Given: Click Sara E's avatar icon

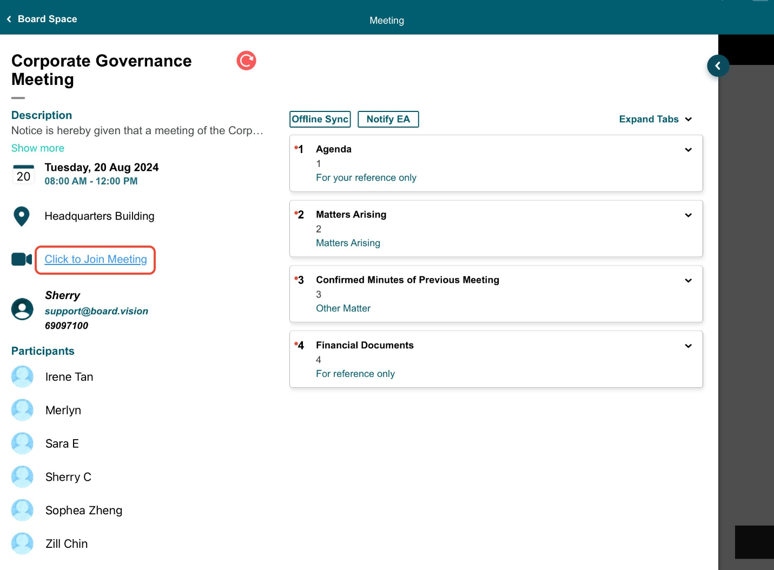Looking at the screenshot, I should point(22,443).
